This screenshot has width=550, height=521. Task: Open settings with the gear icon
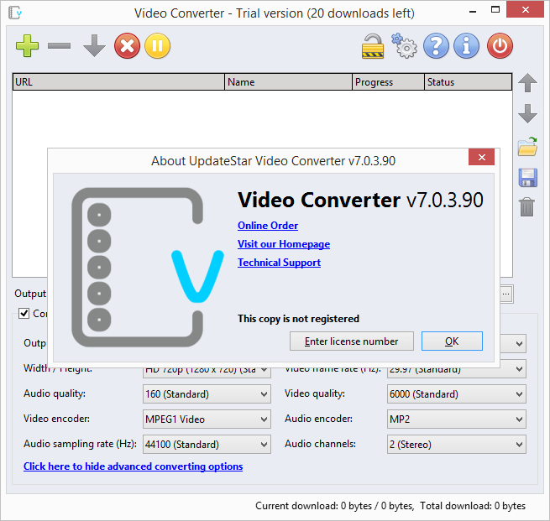tap(405, 46)
